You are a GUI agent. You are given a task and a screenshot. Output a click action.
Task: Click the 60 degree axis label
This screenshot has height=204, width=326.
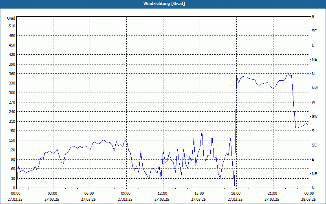pyautogui.click(x=13, y=169)
